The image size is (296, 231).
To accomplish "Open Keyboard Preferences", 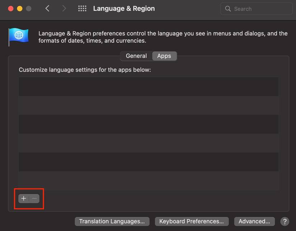I will point(191,221).
